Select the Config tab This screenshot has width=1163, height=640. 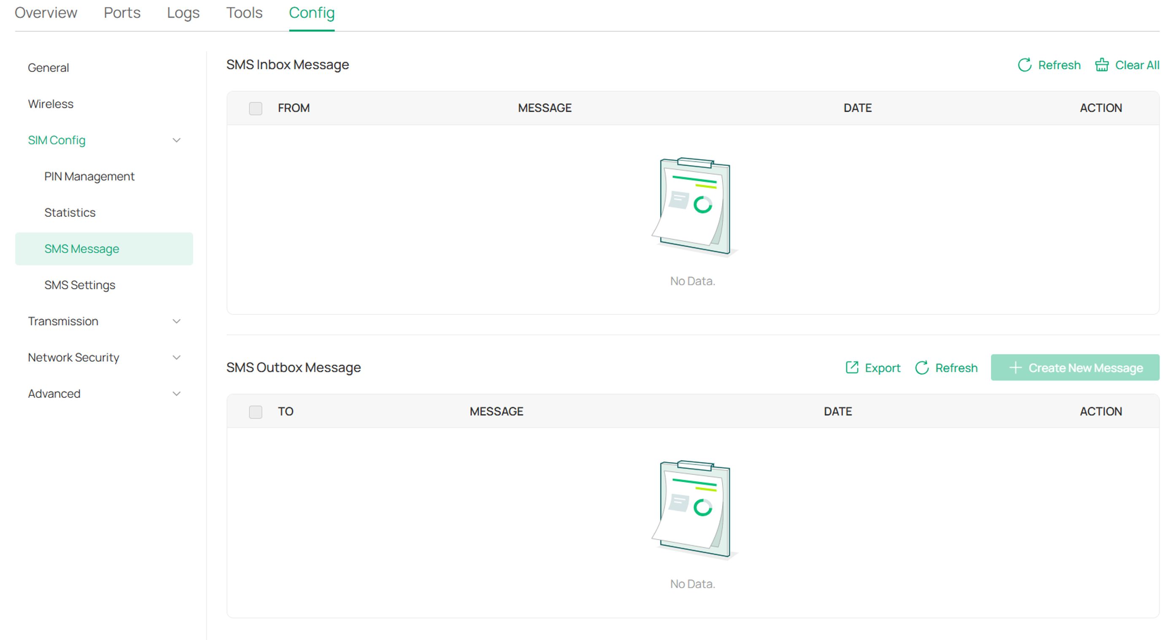tap(311, 13)
